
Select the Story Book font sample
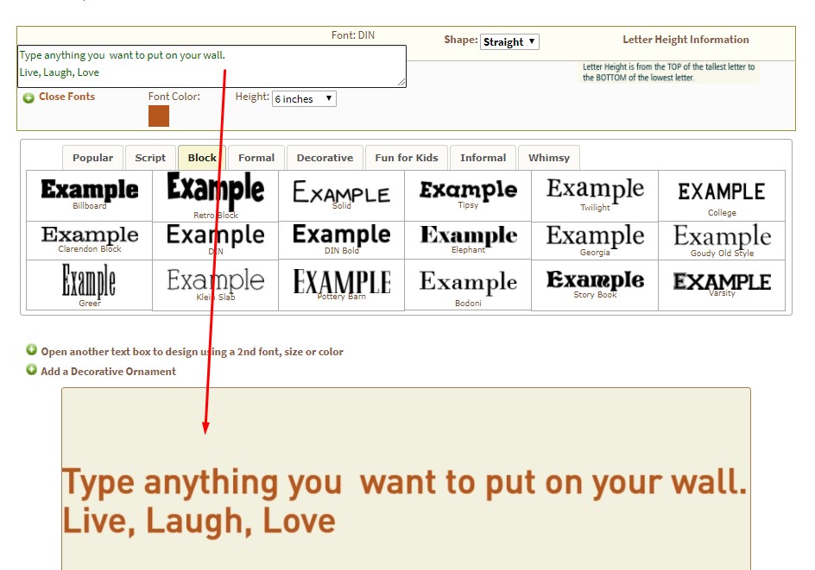[x=595, y=284]
